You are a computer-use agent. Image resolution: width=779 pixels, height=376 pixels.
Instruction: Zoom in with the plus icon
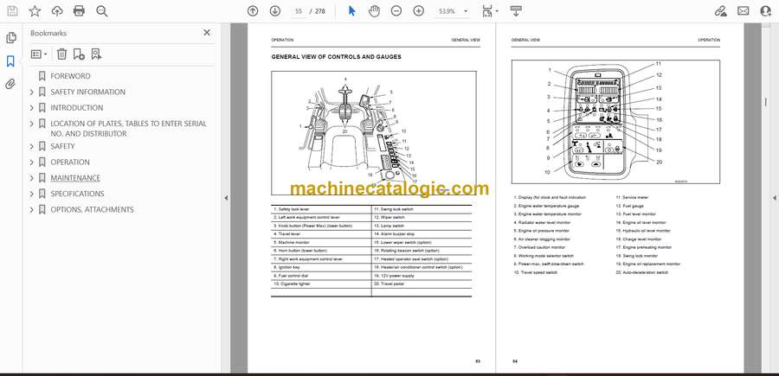click(419, 11)
